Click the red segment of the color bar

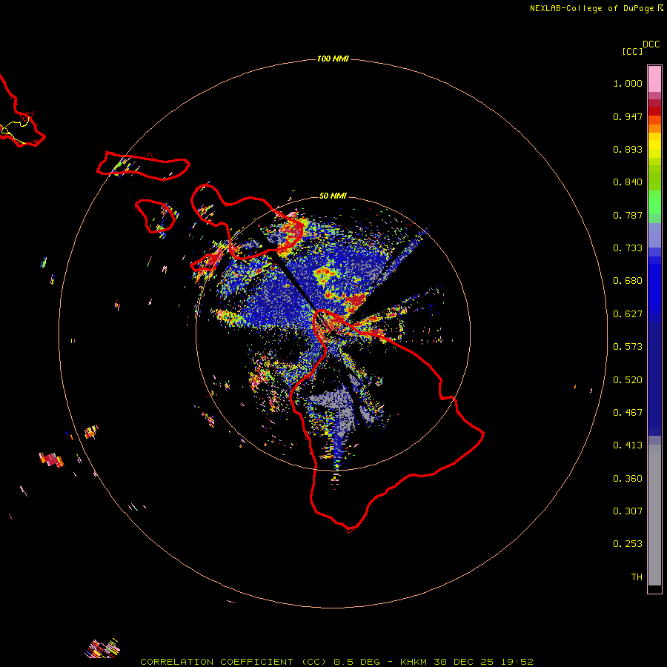[x=654, y=111]
